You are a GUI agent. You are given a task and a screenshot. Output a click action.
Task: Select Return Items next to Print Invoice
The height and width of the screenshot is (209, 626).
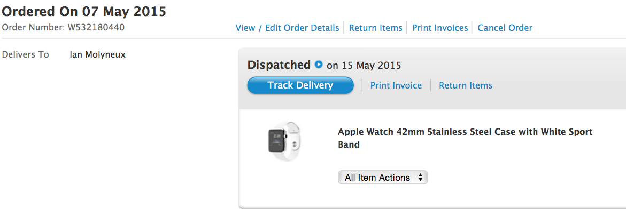click(x=466, y=86)
